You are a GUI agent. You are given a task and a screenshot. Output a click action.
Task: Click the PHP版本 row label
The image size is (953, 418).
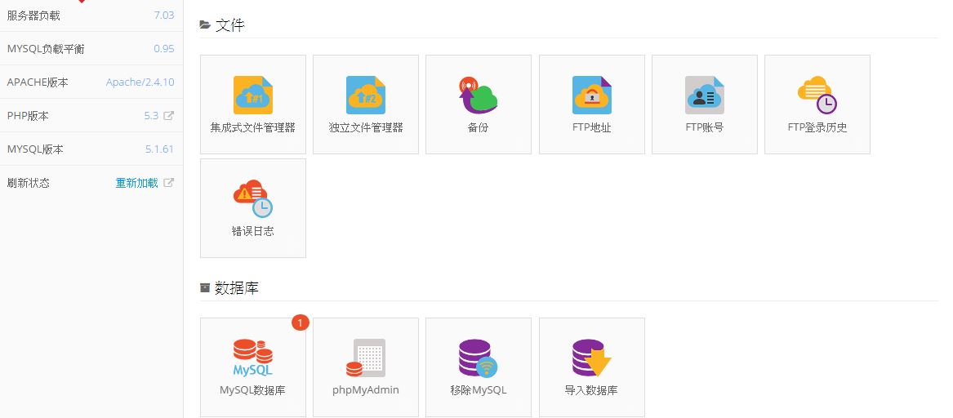coord(28,115)
